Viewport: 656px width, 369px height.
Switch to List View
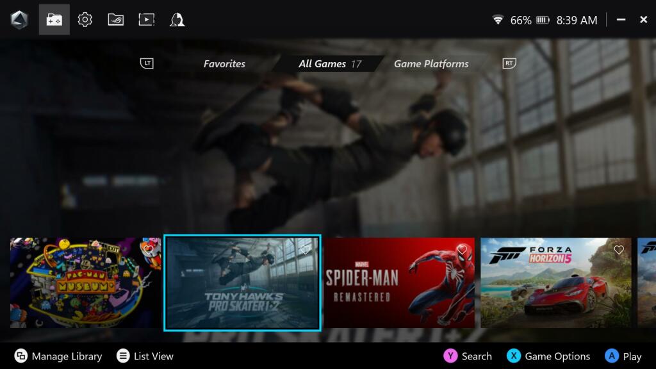click(145, 356)
